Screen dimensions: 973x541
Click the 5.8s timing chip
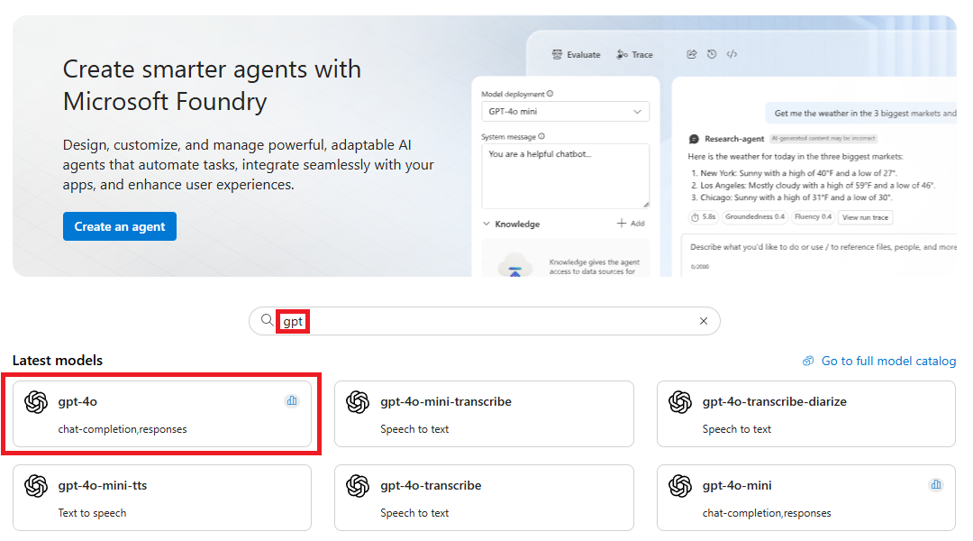[x=703, y=216]
